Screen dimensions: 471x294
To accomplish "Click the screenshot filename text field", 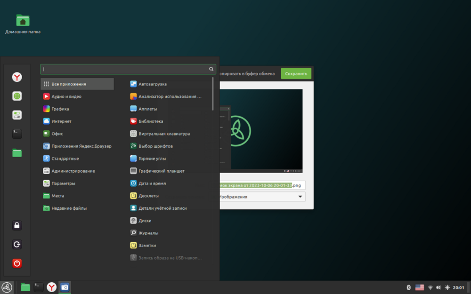I will pos(262,185).
